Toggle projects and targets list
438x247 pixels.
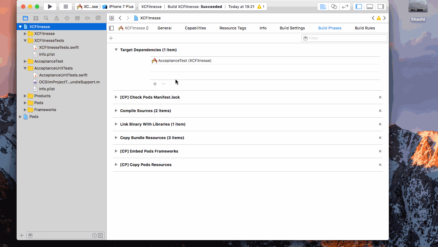coord(111,28)
